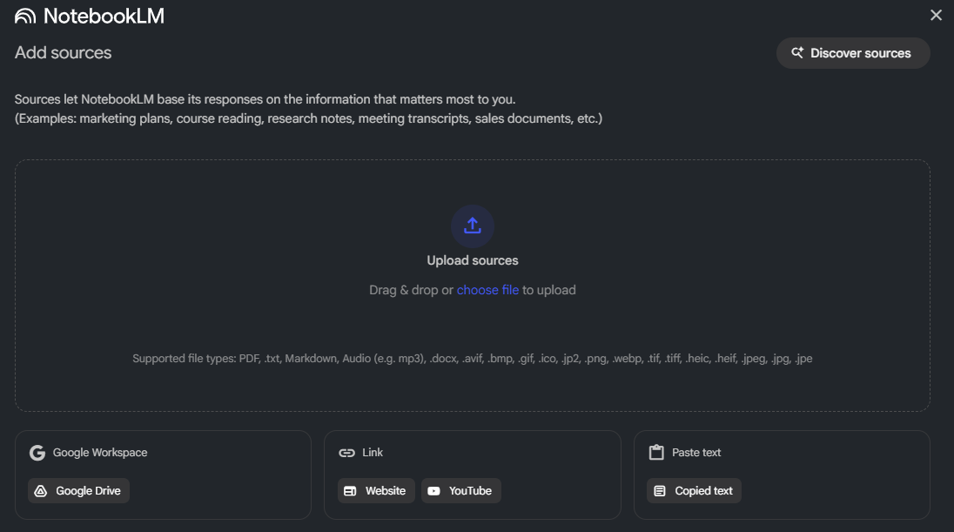The height and width of the screenshot is (532, 954).
Task: Choose the Copied text option
Action: click(x=694, y=490)
